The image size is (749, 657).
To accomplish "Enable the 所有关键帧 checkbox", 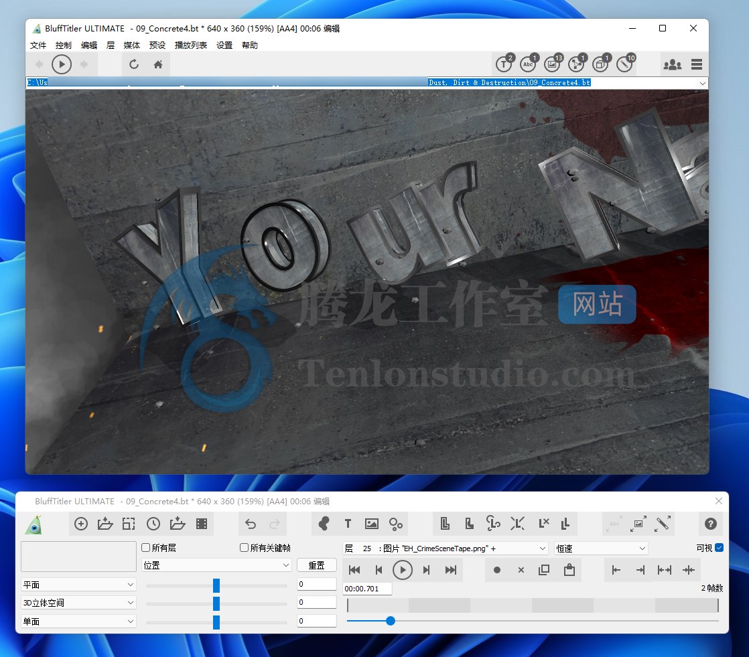I will 244,548.
